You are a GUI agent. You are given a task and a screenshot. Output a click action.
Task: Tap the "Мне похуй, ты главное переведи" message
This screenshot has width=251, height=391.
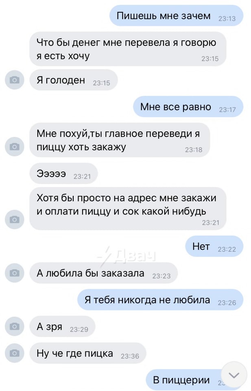(x=120, y=140)
